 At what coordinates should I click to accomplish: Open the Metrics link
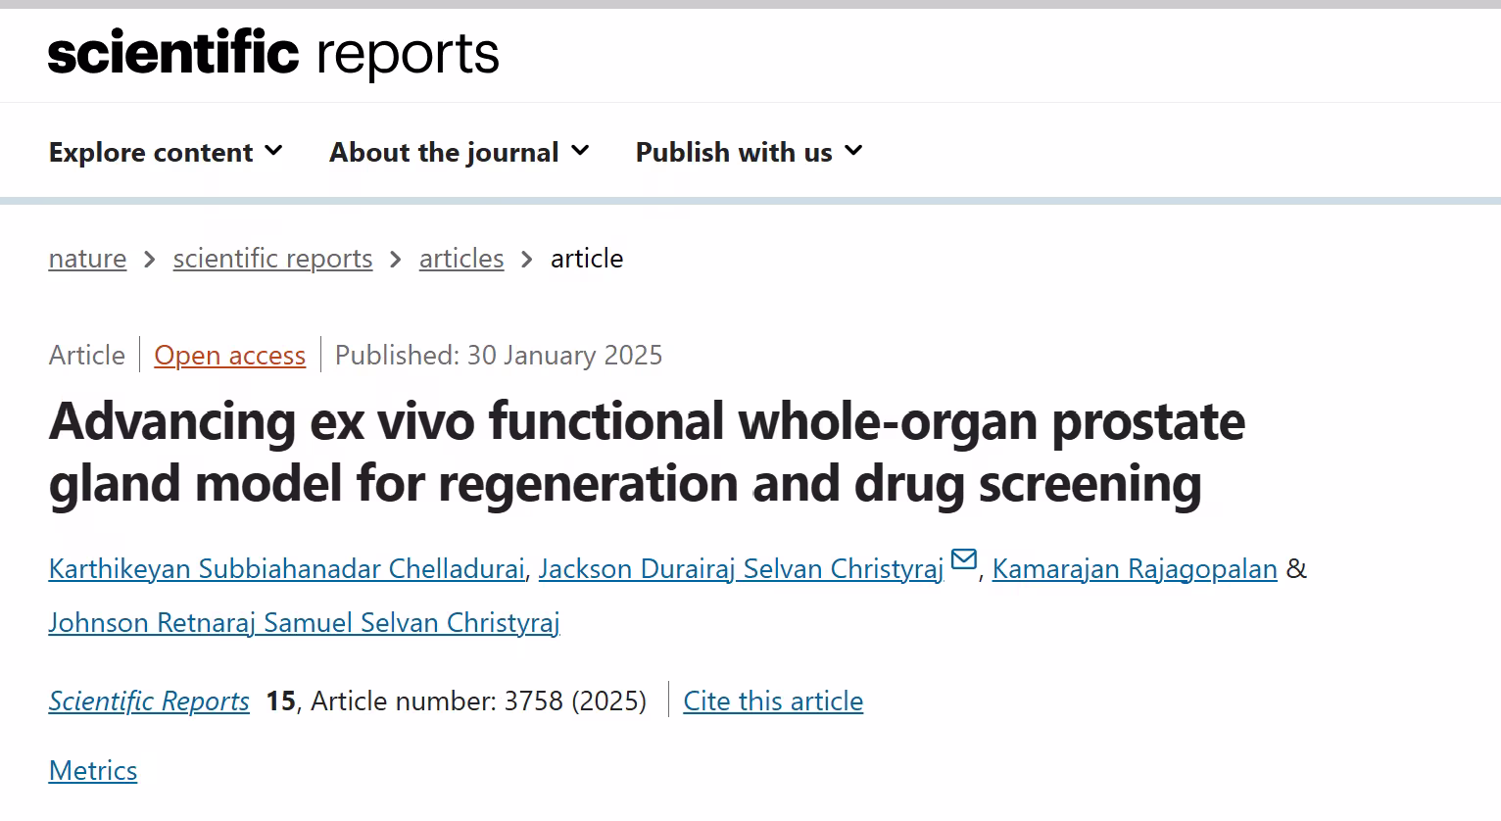tap(93, 771)
